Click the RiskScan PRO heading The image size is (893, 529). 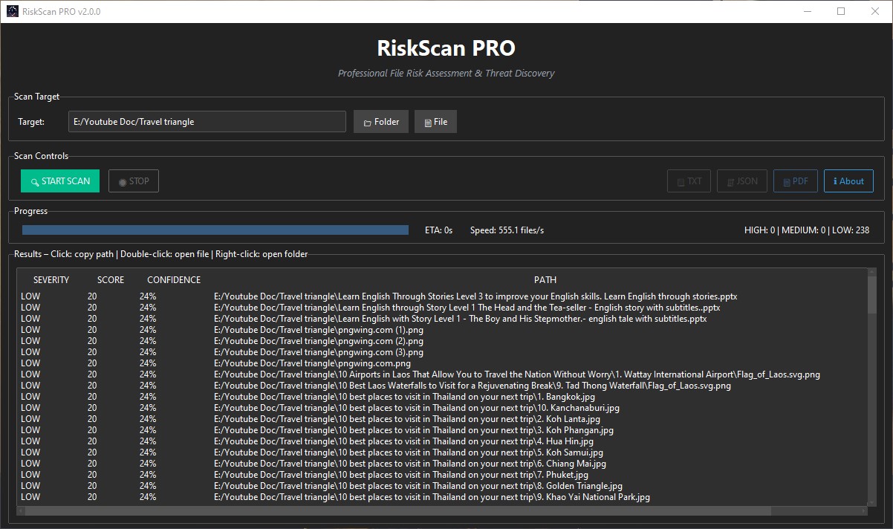[446, 48]
